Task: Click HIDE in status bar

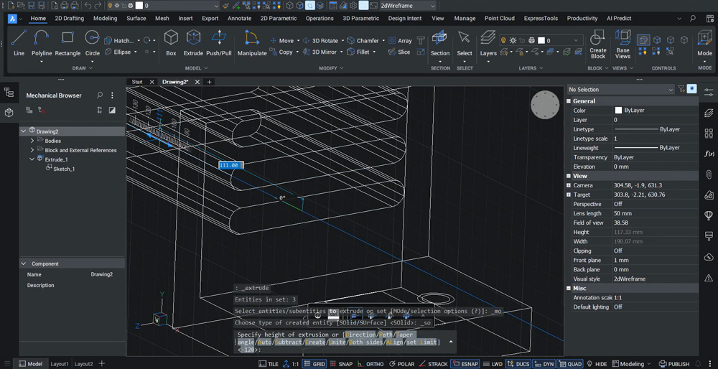Action: tap(597, 364)
